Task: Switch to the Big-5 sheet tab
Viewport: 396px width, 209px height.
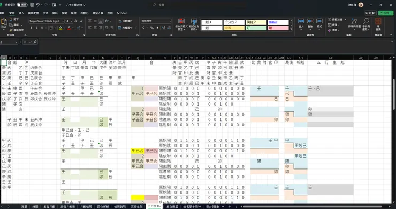Action: (x=212, y=207)
